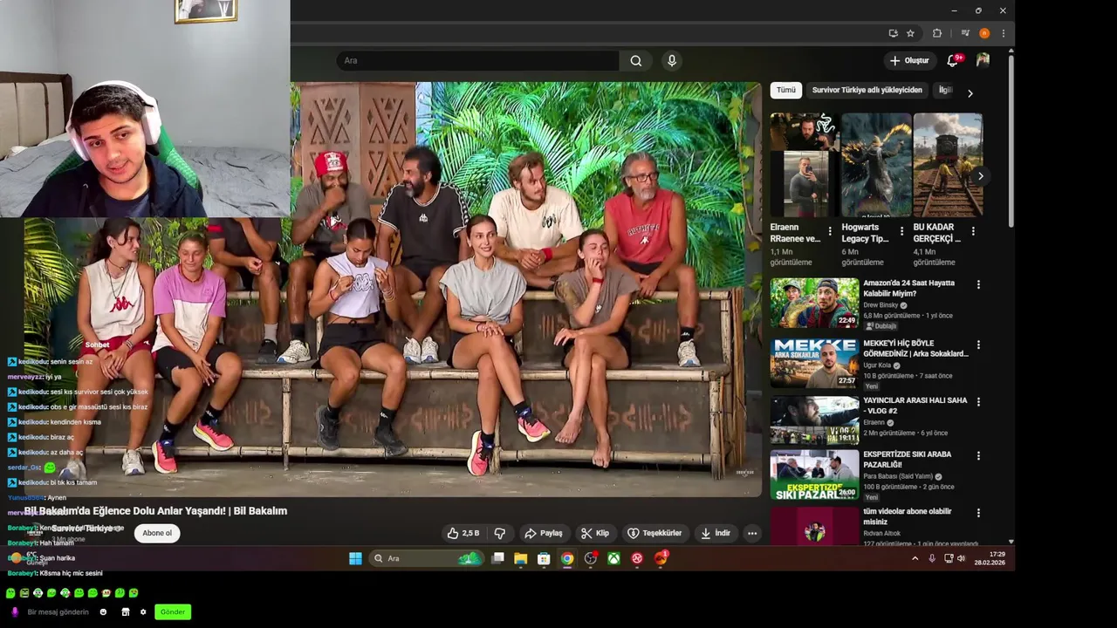Click the Oluştur create button
The width and height of the screenshot is (1117, 628).
909,60
